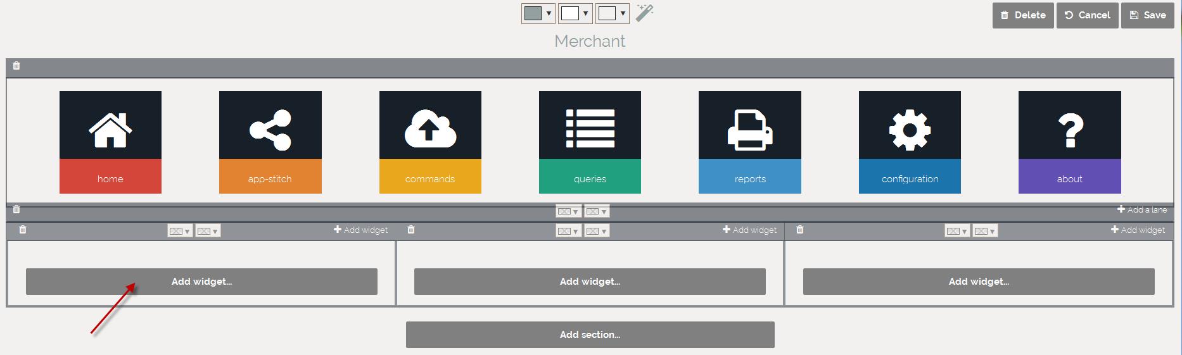Click the reports printer tile
The image size is (1182, 355).
tap(749, 142)
